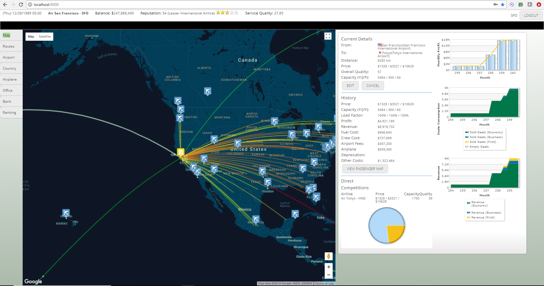Click the Google logo on the map

33,281
